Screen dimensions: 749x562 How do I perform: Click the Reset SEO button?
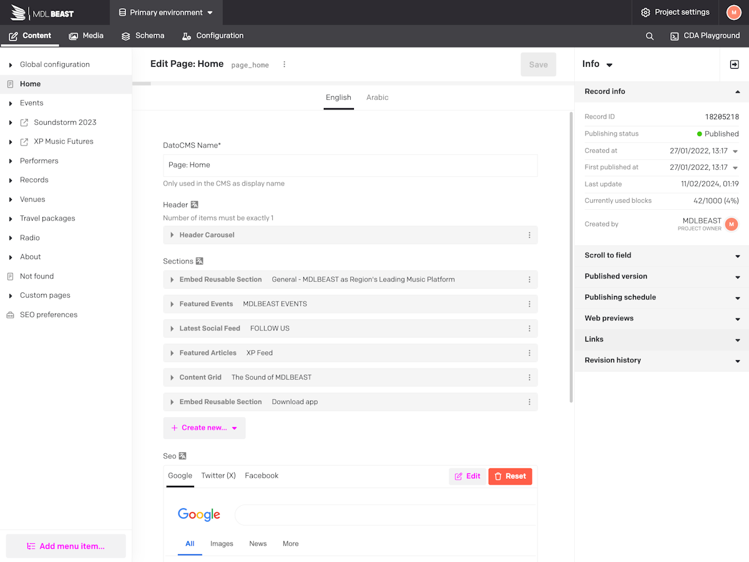(x=510, y=476)
